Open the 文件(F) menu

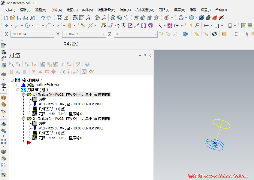(x=10, y=10)
